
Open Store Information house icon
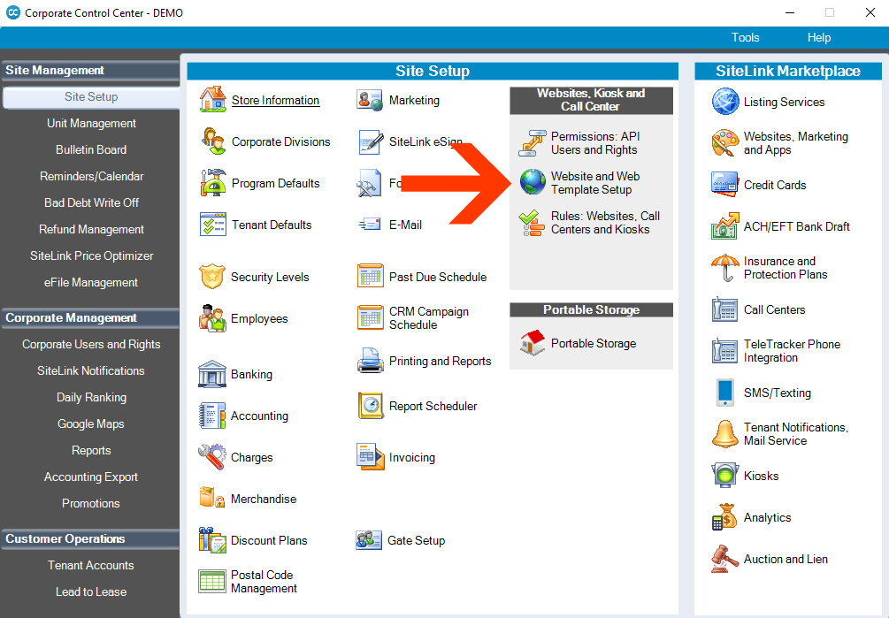tap(212, 100)
